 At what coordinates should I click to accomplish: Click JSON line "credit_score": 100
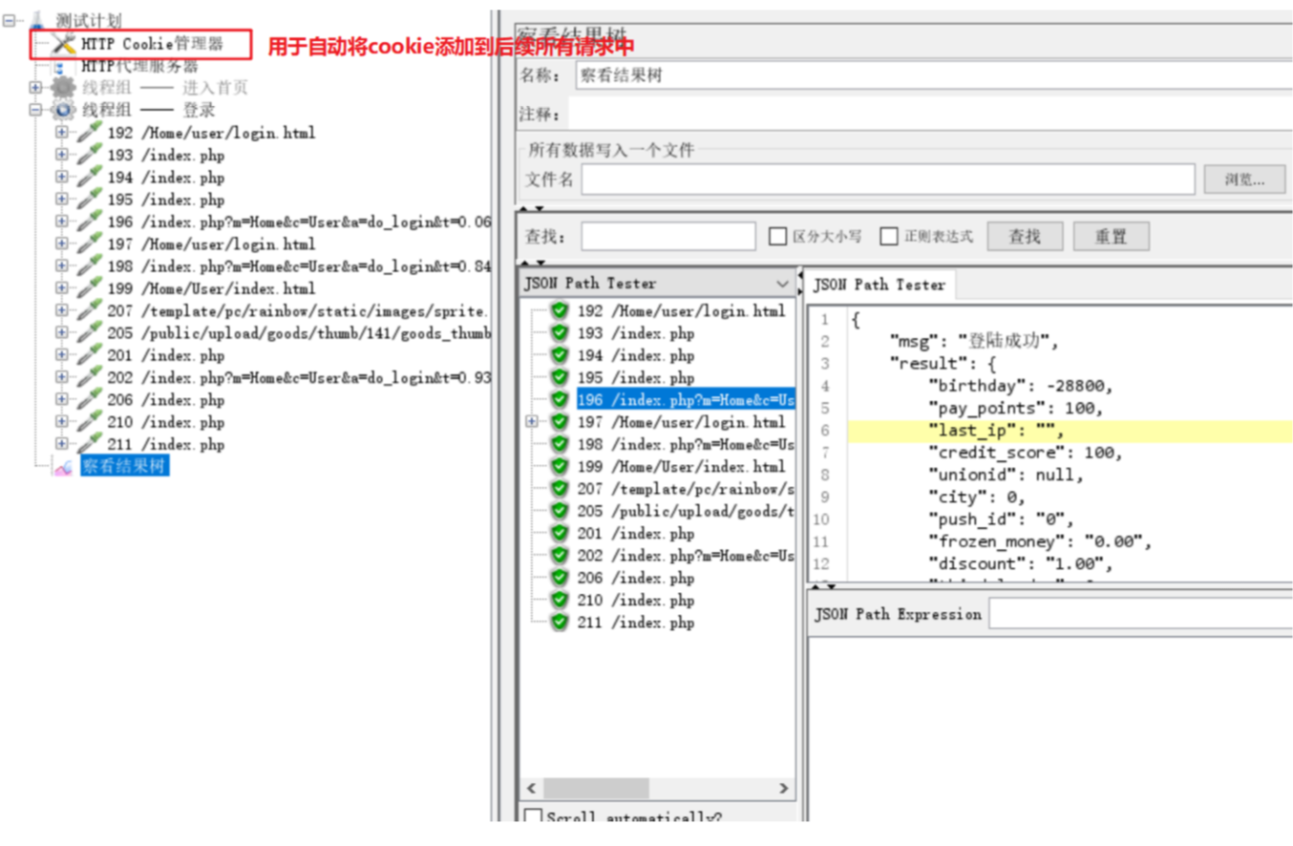coord(1026,452)
